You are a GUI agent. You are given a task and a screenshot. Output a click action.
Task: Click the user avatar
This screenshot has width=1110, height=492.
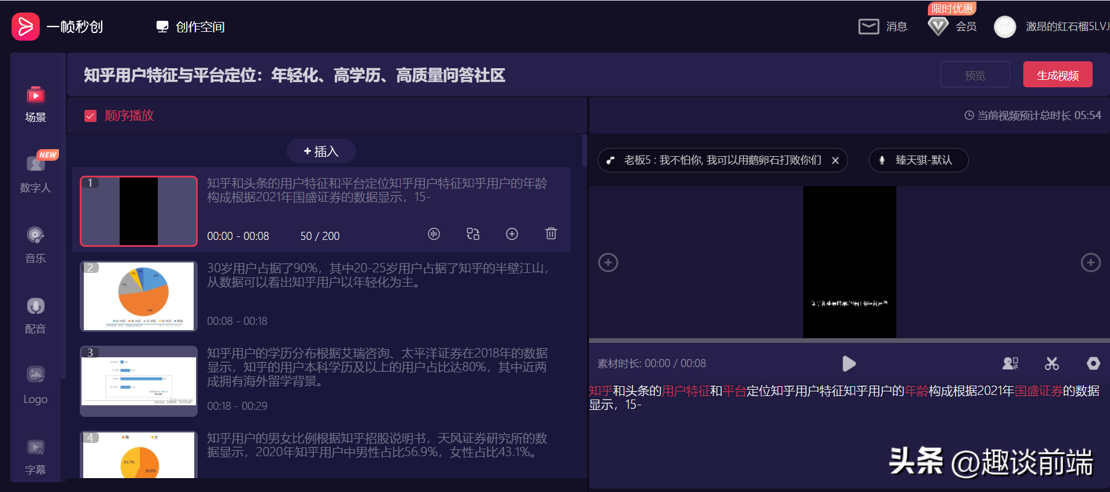pos(1005,27)
